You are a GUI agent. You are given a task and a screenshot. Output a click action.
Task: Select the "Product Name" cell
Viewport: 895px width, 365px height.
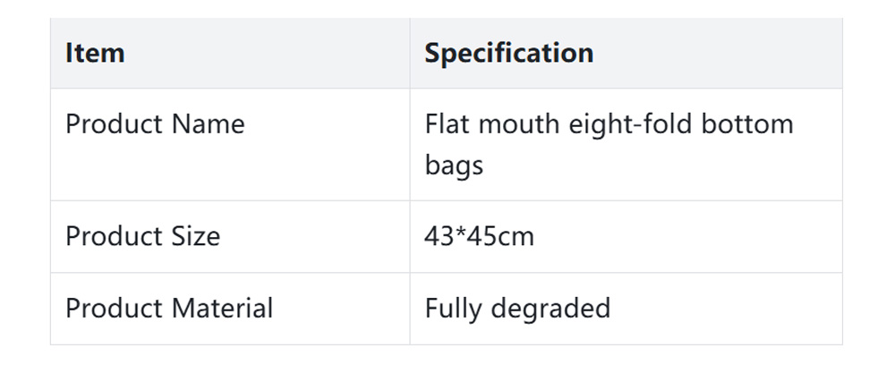click(155, 123)
